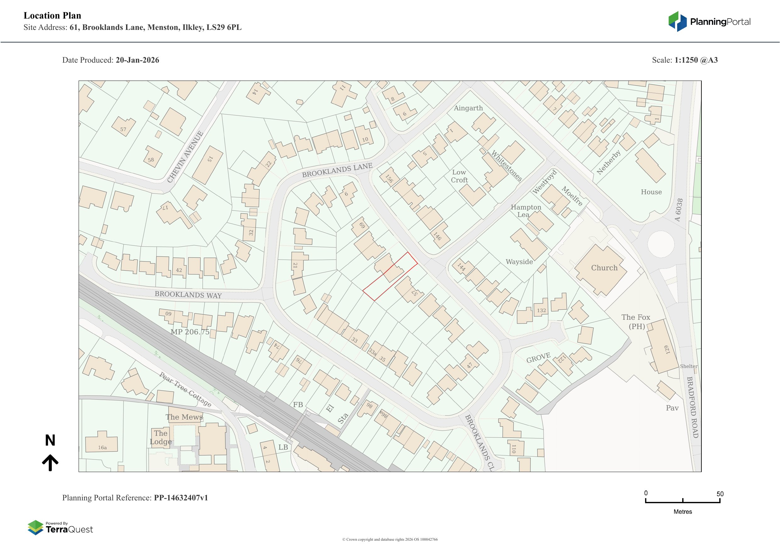Click the Location Plan heading
Screen dimensions: 780x552
[x=52, y=16]
